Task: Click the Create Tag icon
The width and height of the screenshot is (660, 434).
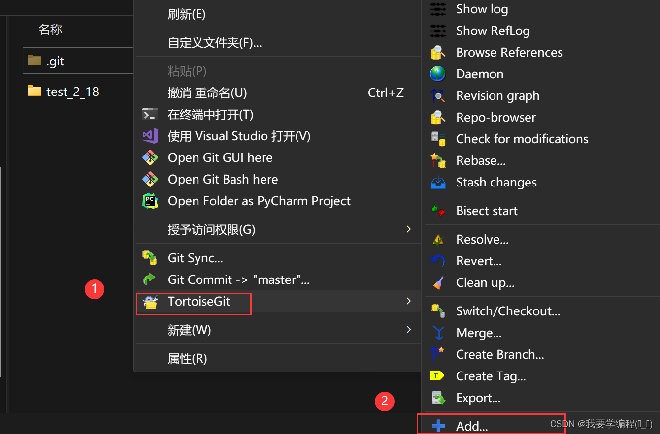Action: tap(438, 376)
